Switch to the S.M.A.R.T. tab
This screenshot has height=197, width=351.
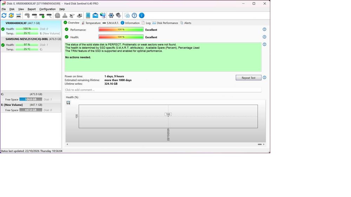coord(111,23)
